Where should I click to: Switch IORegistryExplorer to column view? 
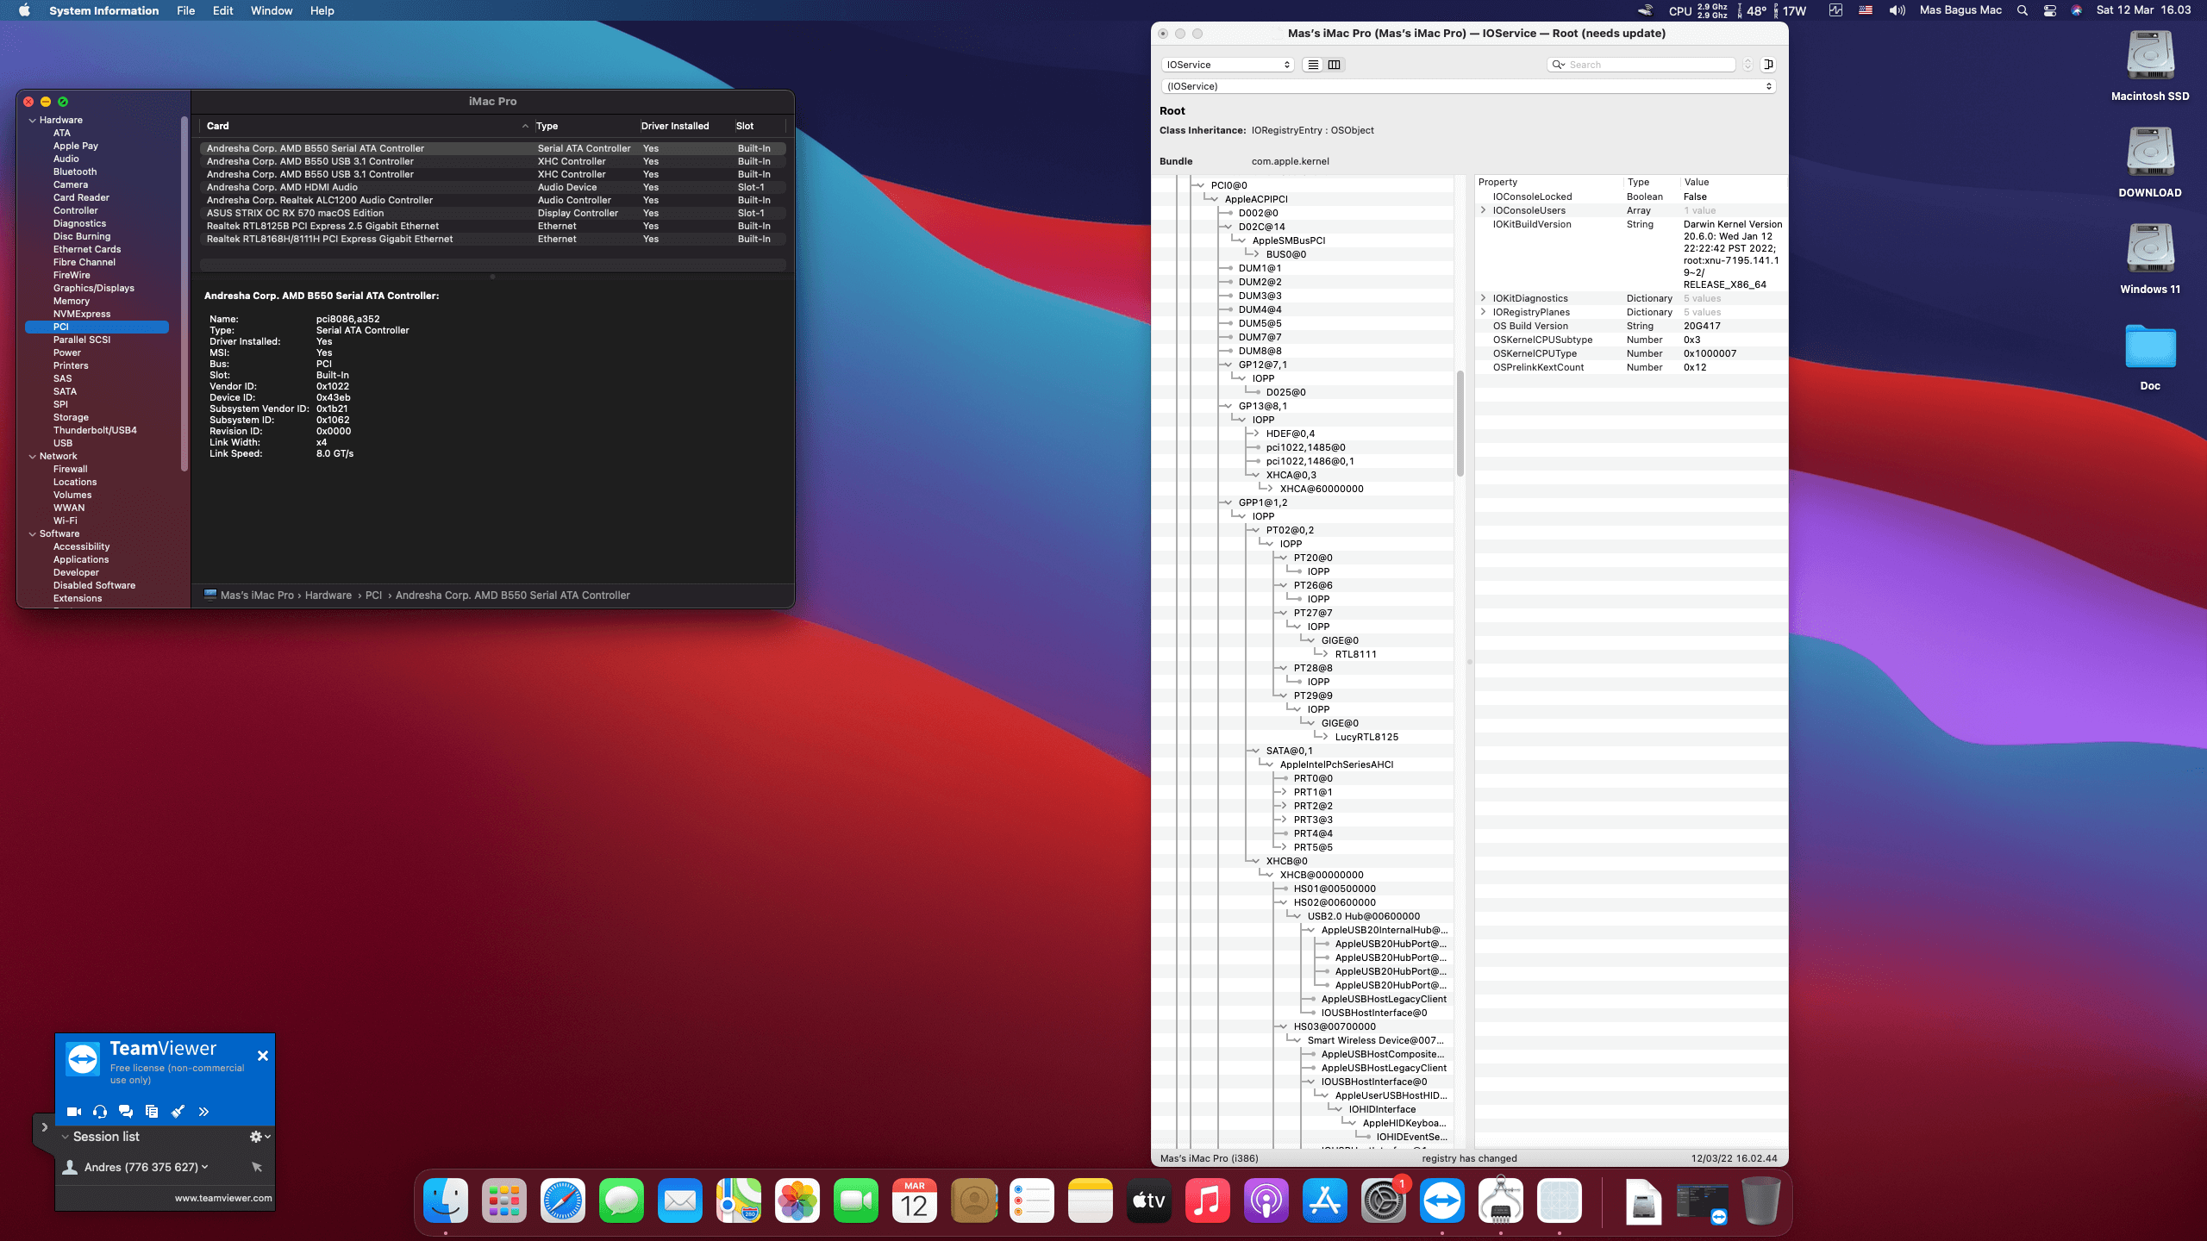[1335, 65]
